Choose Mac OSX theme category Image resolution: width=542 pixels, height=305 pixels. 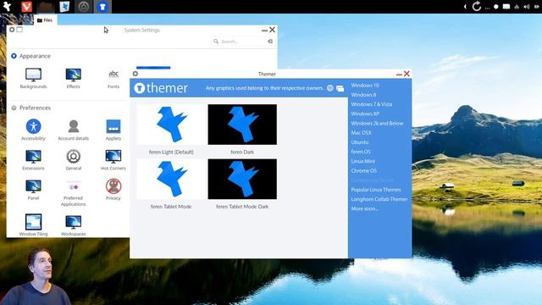click(361, 133)
